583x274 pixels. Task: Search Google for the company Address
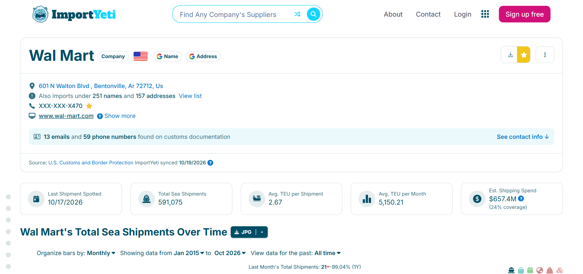203,56
